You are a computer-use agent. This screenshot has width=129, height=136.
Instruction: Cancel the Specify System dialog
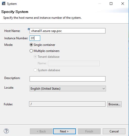114,131
